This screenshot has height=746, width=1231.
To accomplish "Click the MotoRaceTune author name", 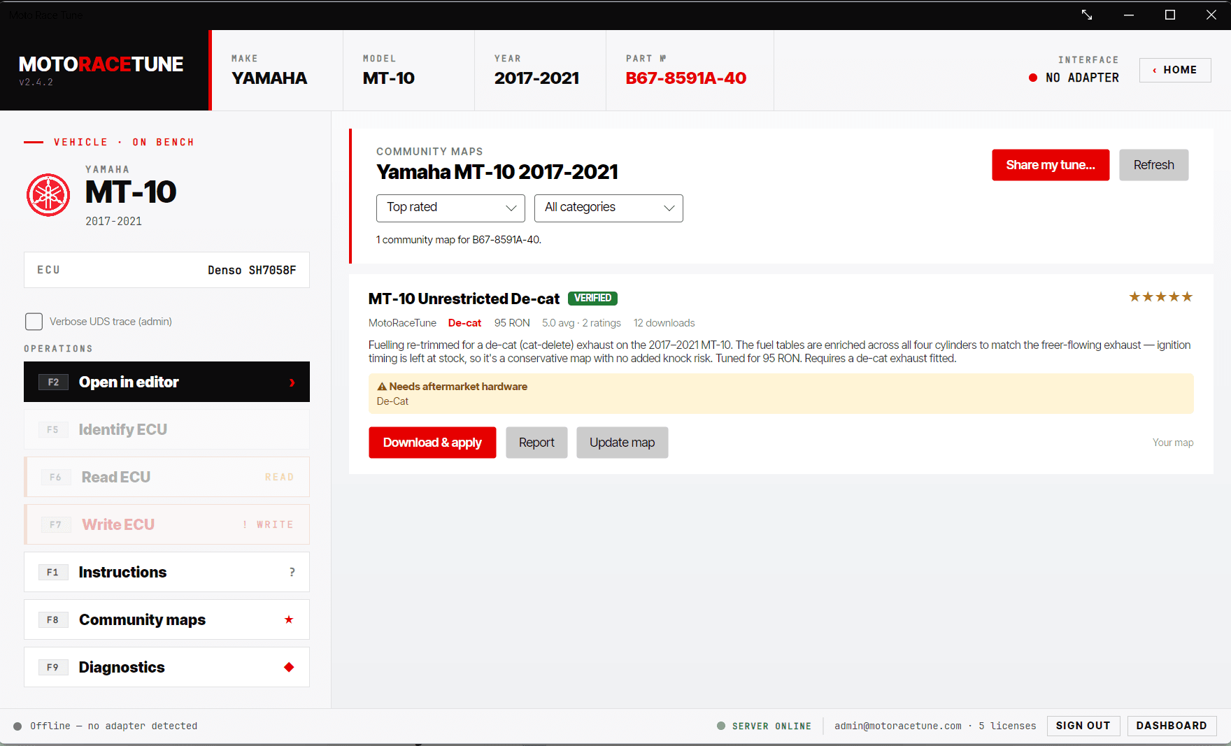I will click(x=402, y=323).
